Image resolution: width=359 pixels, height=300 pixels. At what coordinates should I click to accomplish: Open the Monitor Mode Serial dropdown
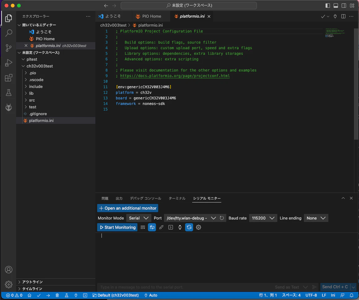pos(139,218)
